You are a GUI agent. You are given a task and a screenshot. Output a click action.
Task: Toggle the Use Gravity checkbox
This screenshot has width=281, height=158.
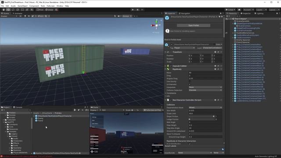click(190, 82)
